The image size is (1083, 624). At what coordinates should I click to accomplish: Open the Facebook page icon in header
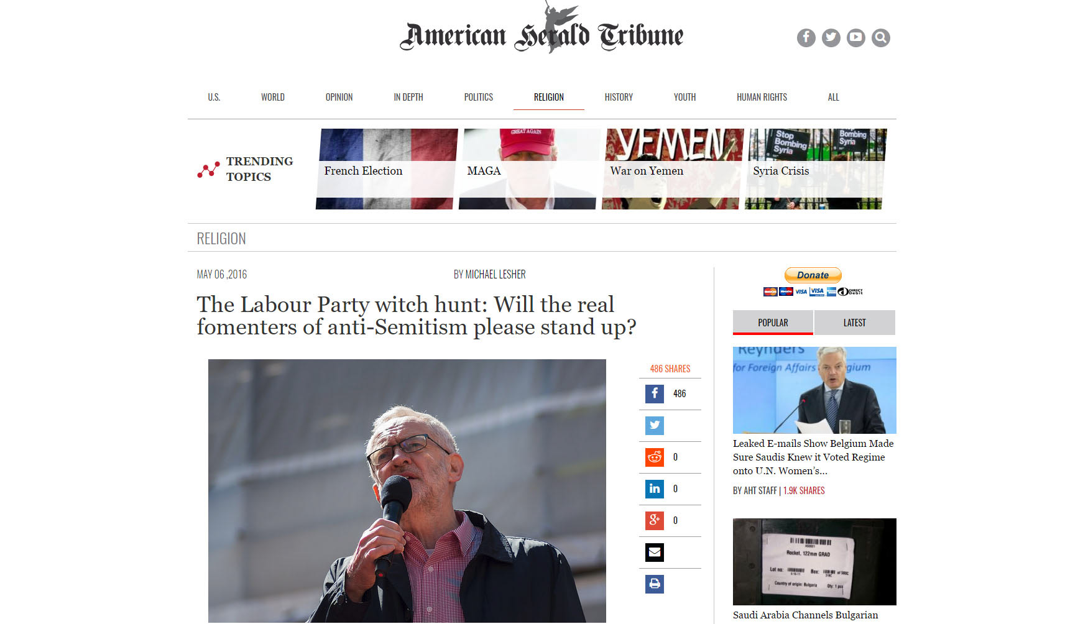point(806,38)
